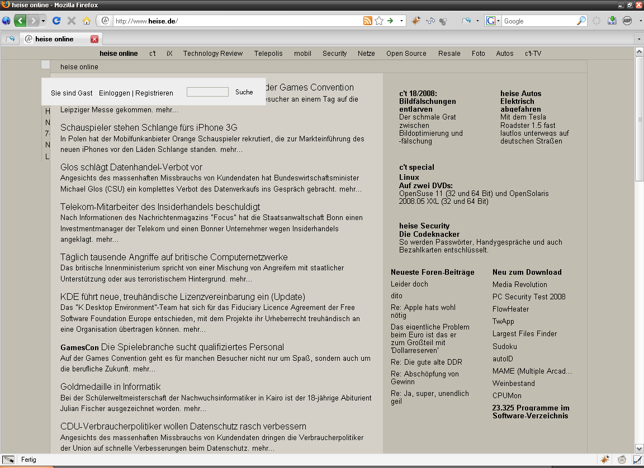Click the site identity icon in URL bar
Image resolution: width=644 pixels, height=468 pixels.
coord(105,21)
